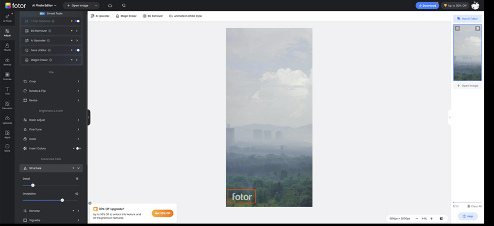
Task: Select Magic Eraser in the top toolbar
Action: click(126, 16)
